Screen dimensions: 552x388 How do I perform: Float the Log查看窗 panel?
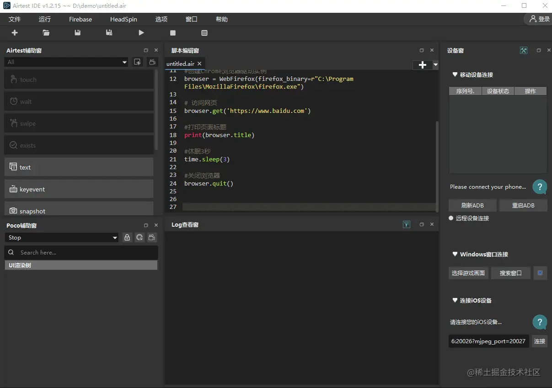(422, 224)
